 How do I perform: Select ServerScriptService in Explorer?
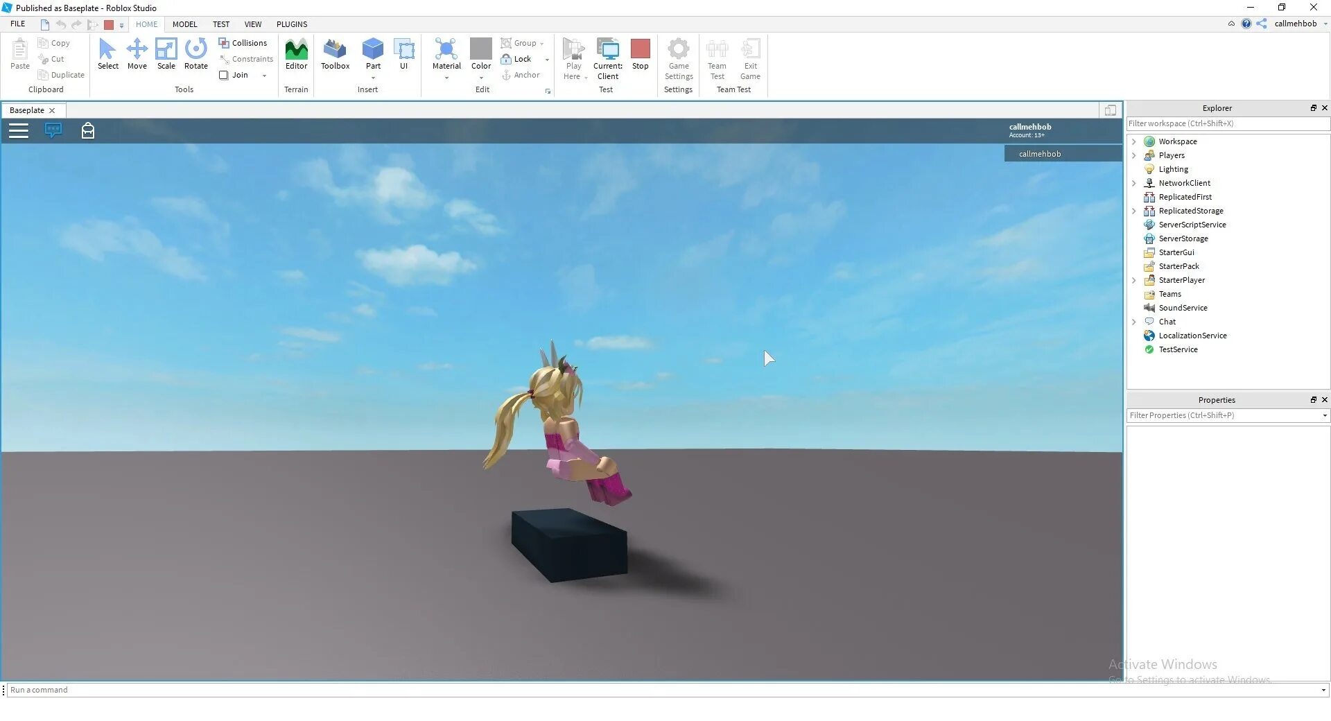coord(1192,225)
